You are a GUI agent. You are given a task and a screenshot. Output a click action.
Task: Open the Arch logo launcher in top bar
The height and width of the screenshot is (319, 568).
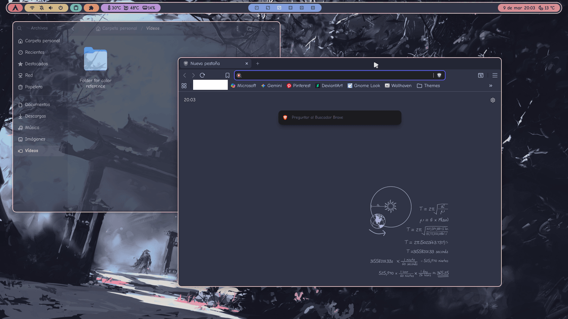pos(16,8)
